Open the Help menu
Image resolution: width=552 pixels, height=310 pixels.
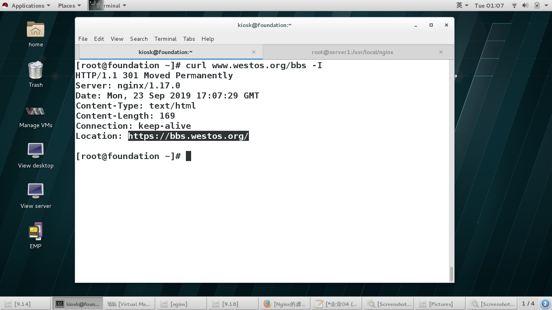coord(208,39)
